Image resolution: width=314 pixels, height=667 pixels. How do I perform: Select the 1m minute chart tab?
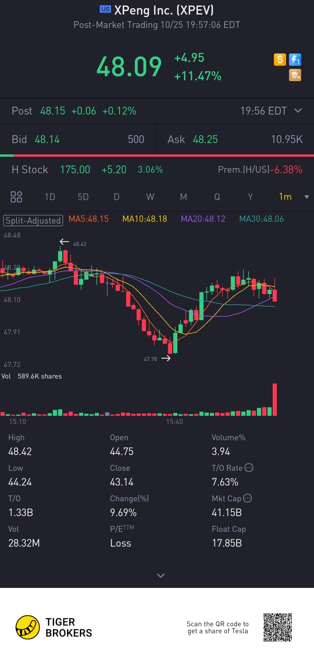click(285, 197)
